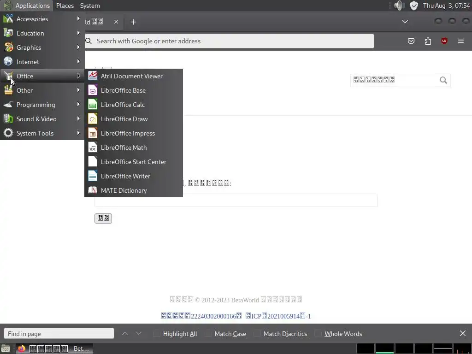Click the security shield tray icon
The width and height of the screenshot is (472, 354).
point(414,6)
